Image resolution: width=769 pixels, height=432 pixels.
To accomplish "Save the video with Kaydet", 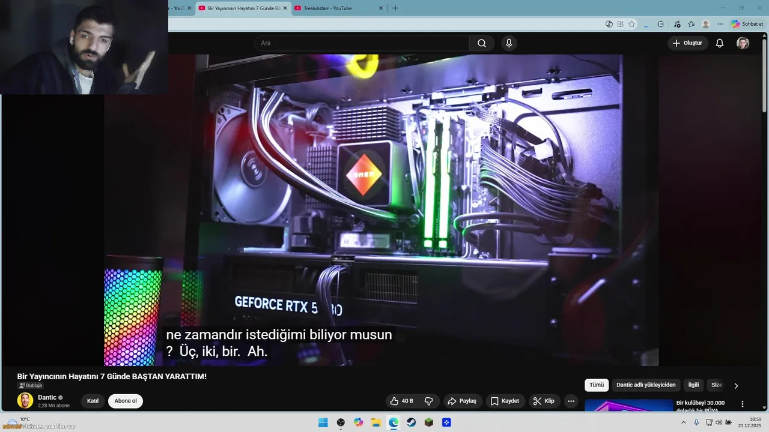I will 505,401.
